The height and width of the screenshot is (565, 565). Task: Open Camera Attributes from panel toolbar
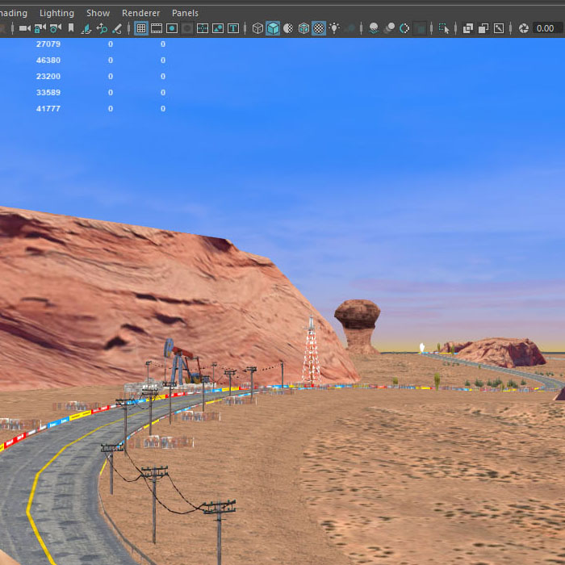(55, 28)
